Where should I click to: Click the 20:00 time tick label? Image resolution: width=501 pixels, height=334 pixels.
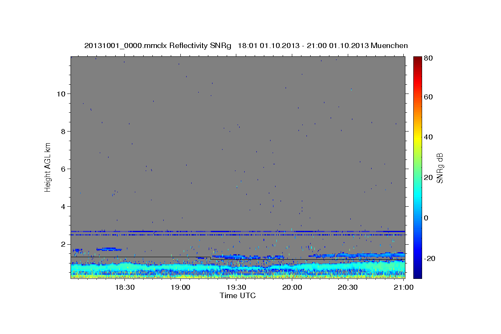(292, 287)
